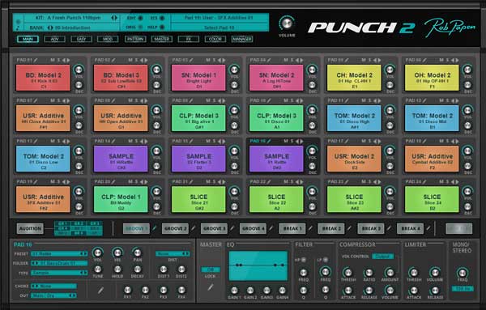Click the master VOLUME knob at top
486x310 pixels.
pos(287,23)
